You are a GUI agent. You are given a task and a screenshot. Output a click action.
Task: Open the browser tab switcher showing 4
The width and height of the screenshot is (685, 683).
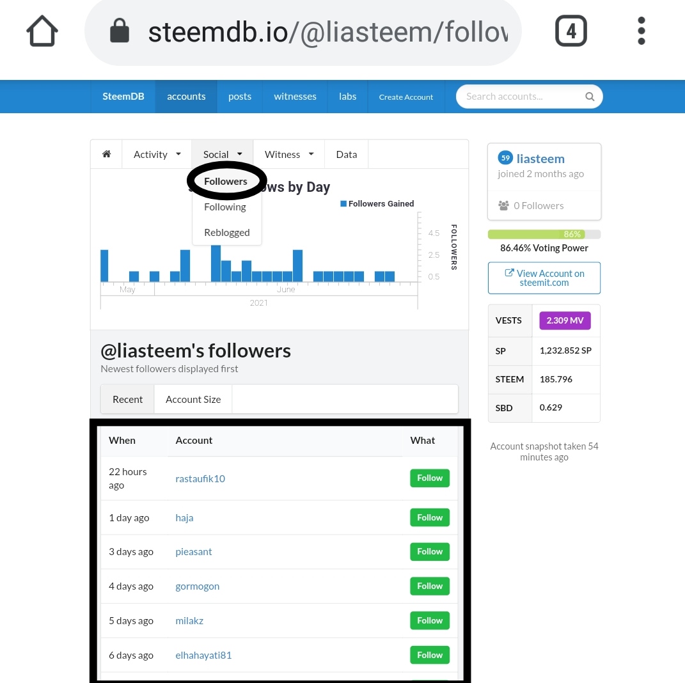tap(571, 31)
